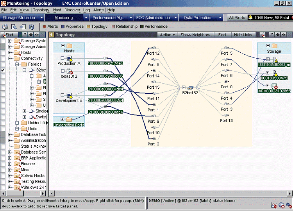
Task: Expand the Storage Systems tree node
Action: click(x=10, y=41)
